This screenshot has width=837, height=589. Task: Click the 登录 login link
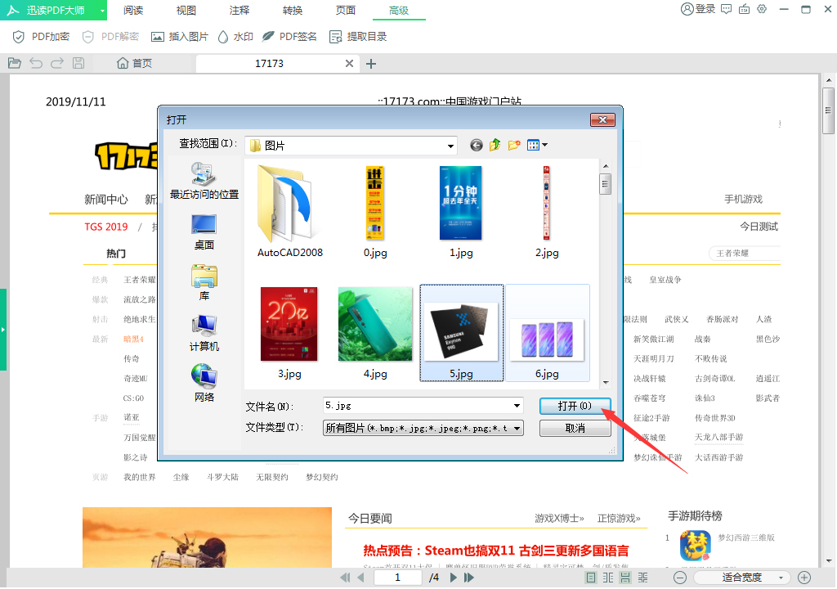[700, 10]
